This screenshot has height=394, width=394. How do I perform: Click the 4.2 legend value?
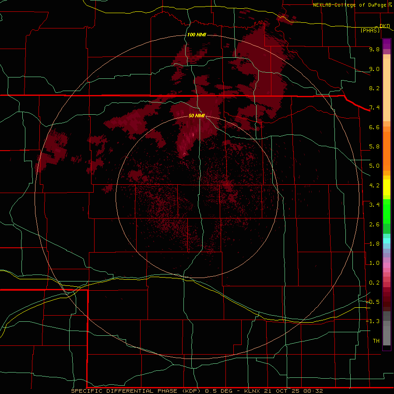click(374, 186)
